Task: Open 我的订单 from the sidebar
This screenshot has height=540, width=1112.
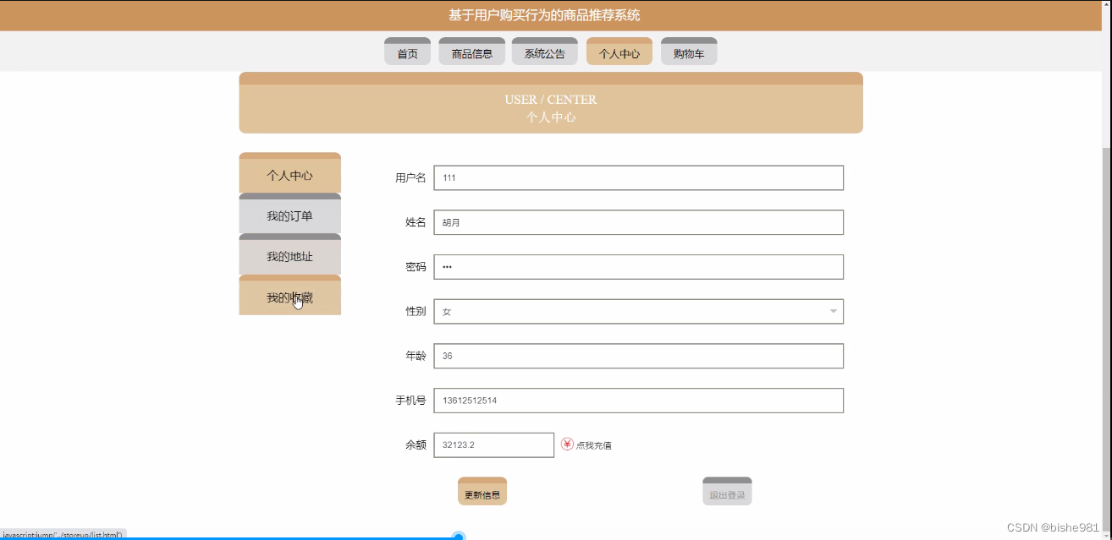Action: (x=289, y=215)
